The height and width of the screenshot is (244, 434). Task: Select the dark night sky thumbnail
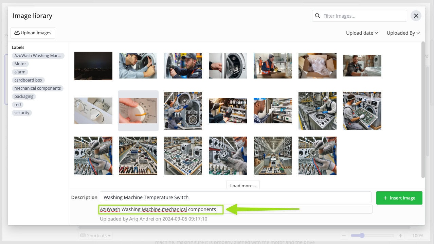click(x=93, y=66)
